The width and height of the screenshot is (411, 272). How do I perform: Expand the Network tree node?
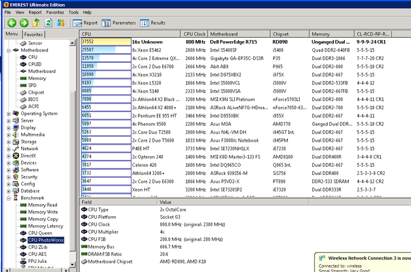[9, 149]
